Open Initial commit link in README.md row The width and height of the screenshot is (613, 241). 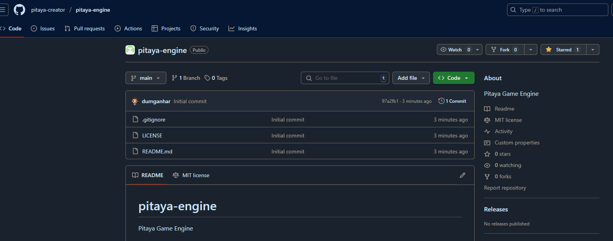(x=288, y=151)
